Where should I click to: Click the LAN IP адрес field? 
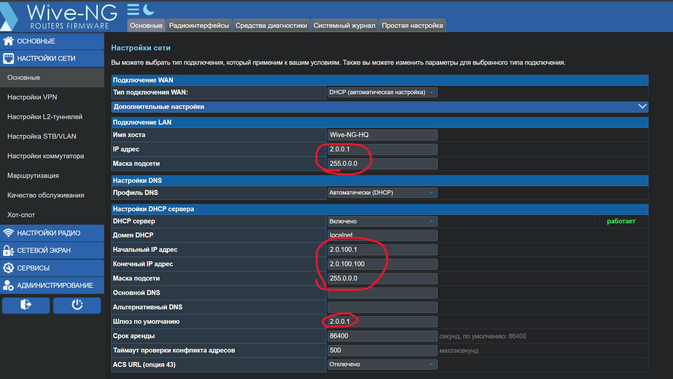[x=382, y=149]
